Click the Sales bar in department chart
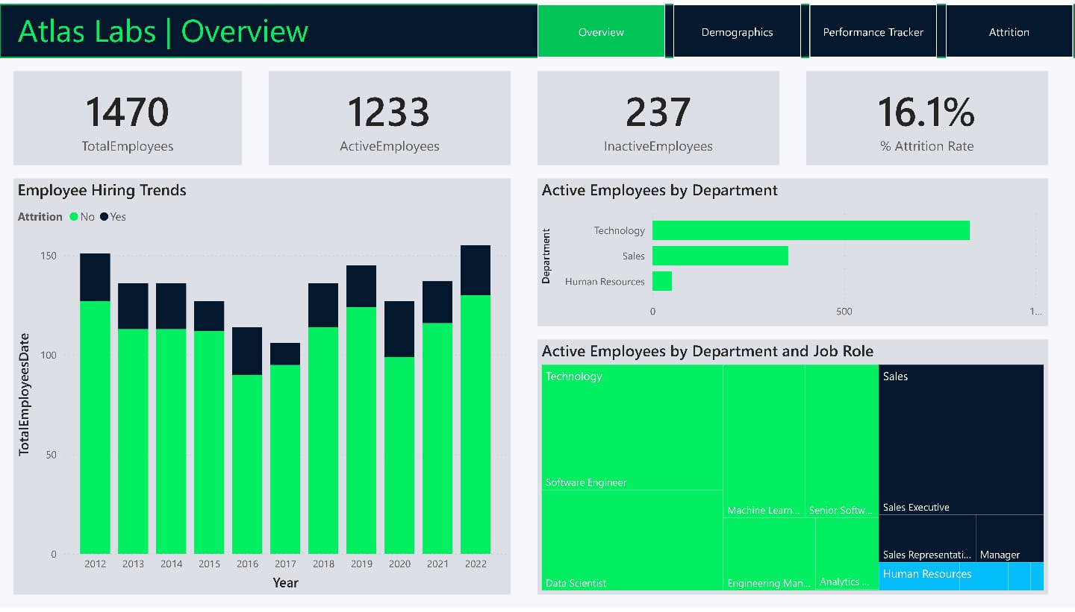Screen dimensions: 1075x612 pos(720,256)
